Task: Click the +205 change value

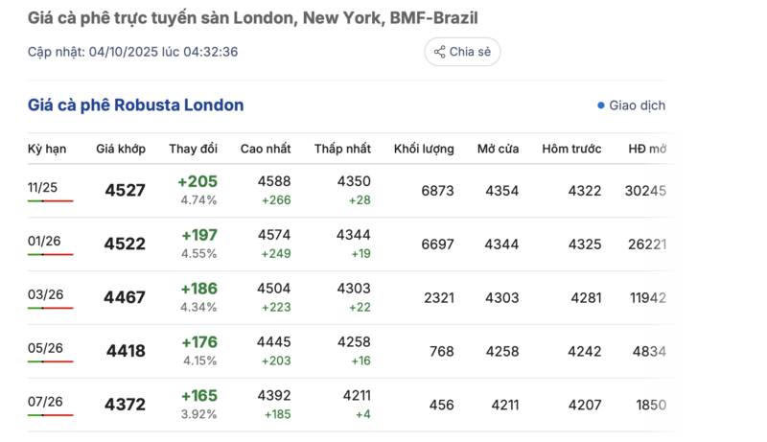Action: (x=198, y=181)
